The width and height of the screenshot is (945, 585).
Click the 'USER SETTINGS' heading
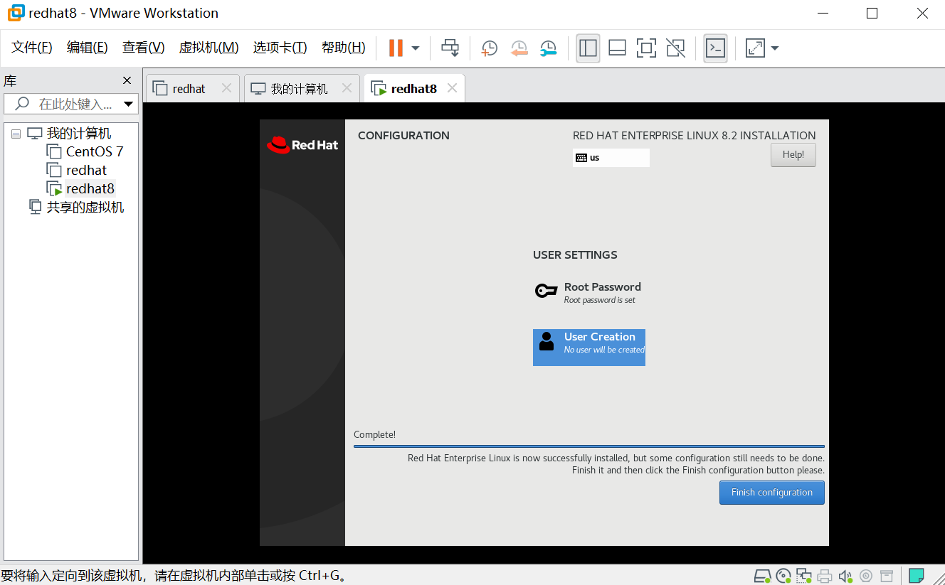coord(575,254)
